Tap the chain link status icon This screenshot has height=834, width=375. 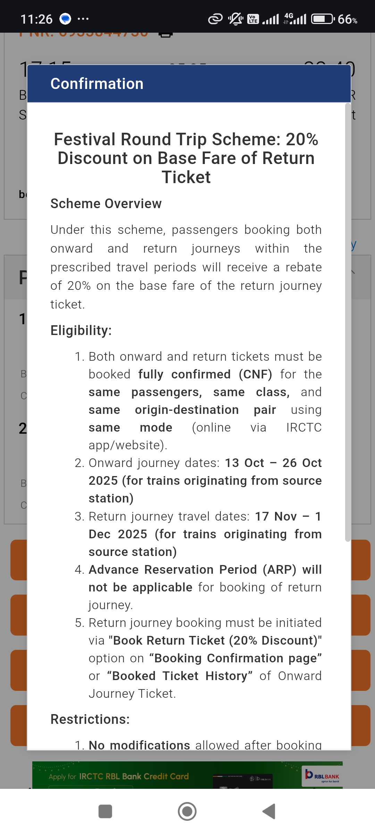click(215, 19)
